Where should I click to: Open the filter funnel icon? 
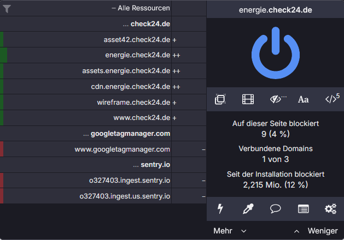tap(7, 9)
